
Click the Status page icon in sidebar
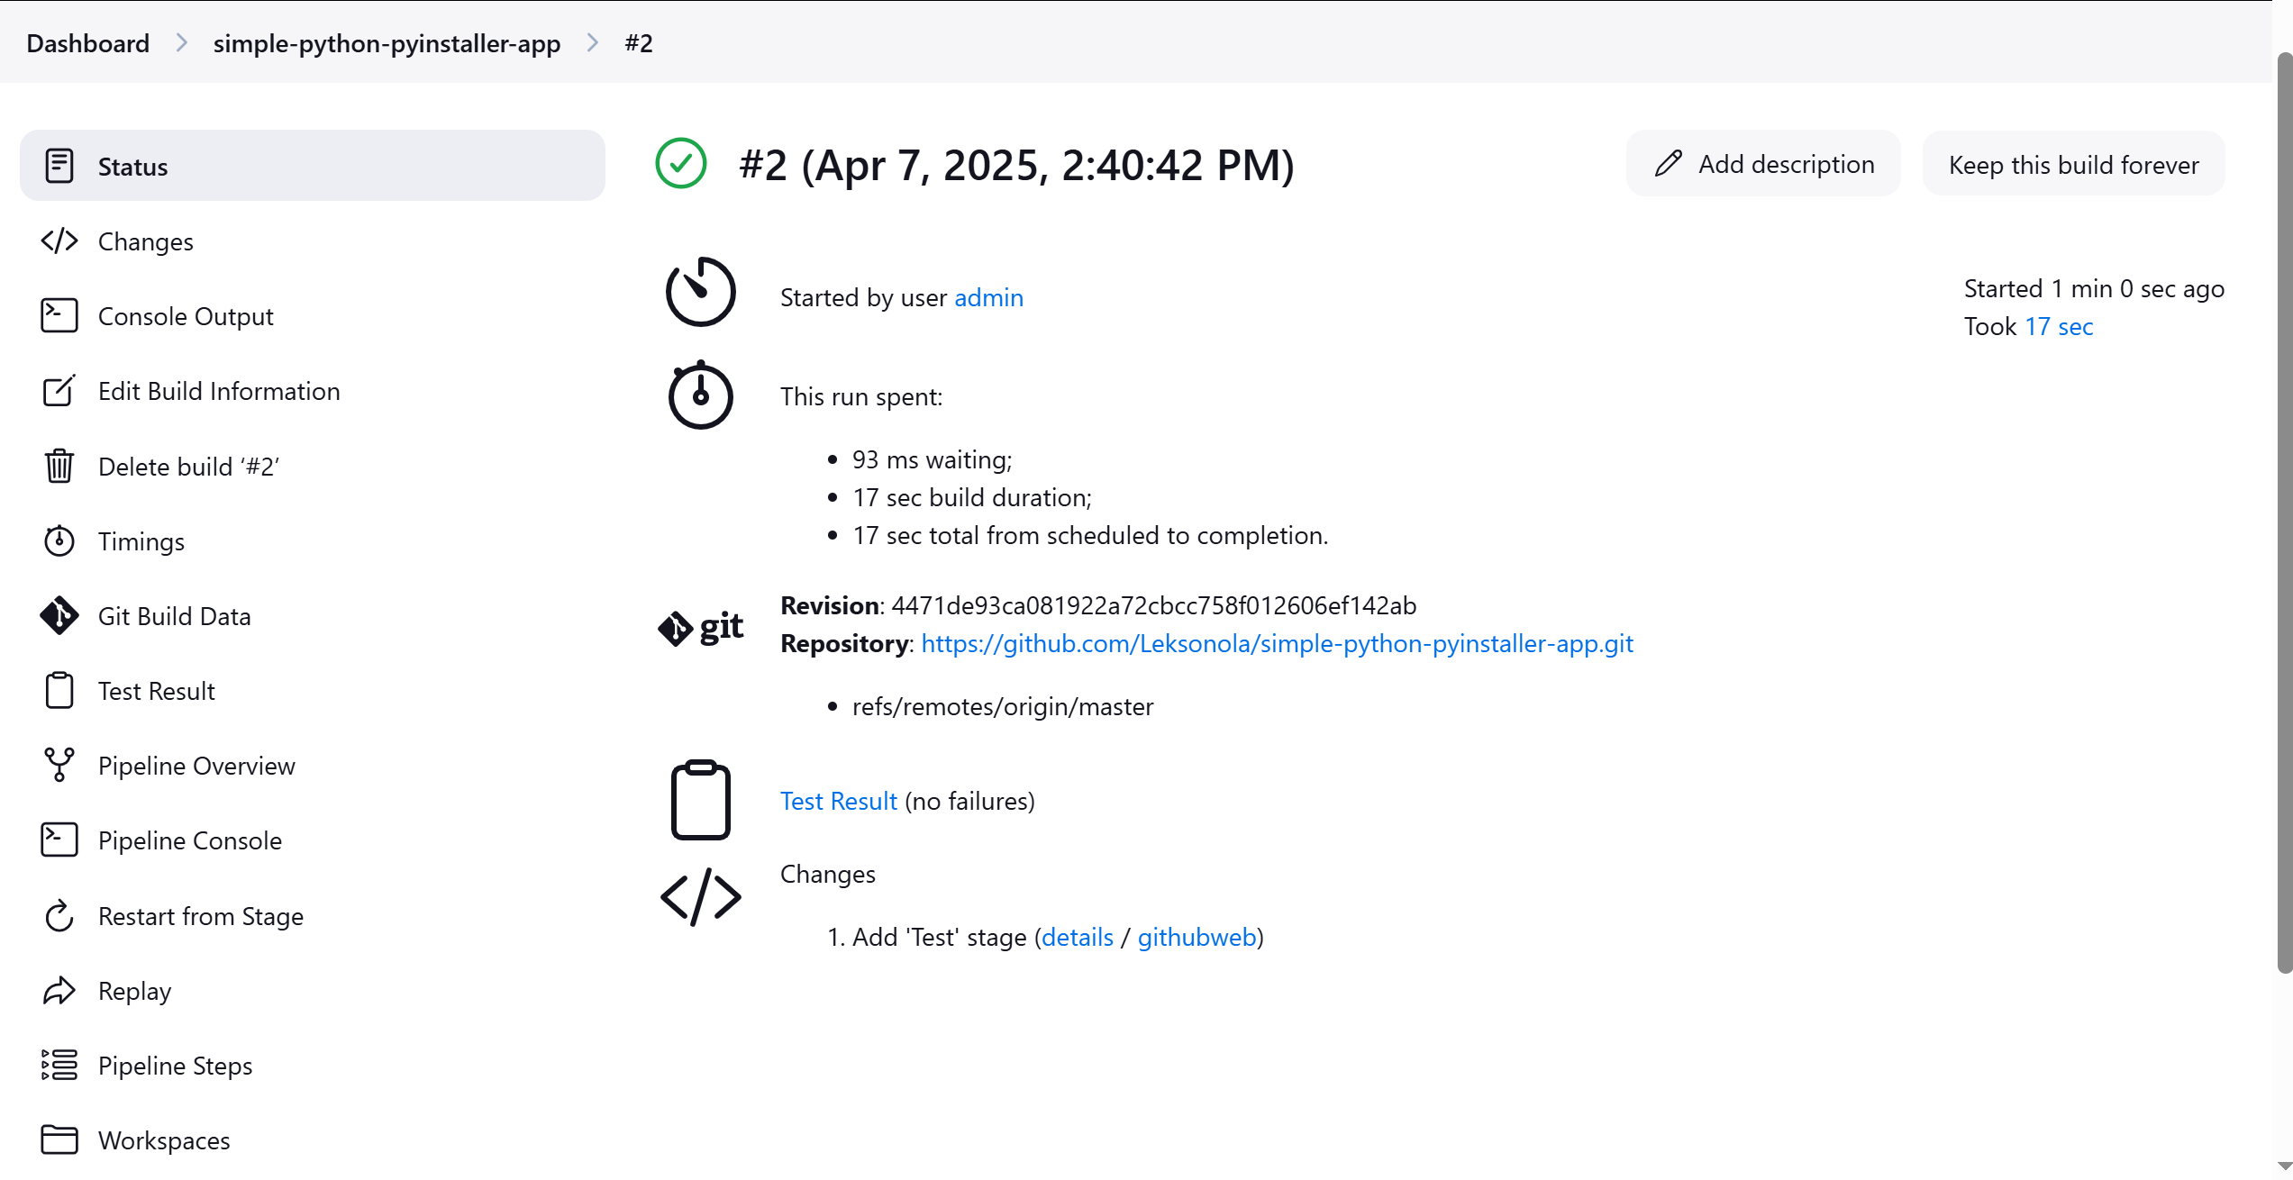(59, 166)
